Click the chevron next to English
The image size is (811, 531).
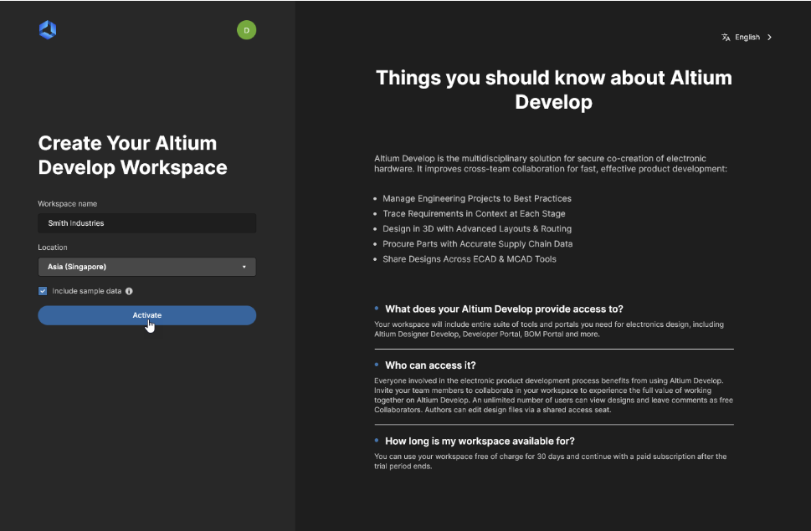point(770,37)
